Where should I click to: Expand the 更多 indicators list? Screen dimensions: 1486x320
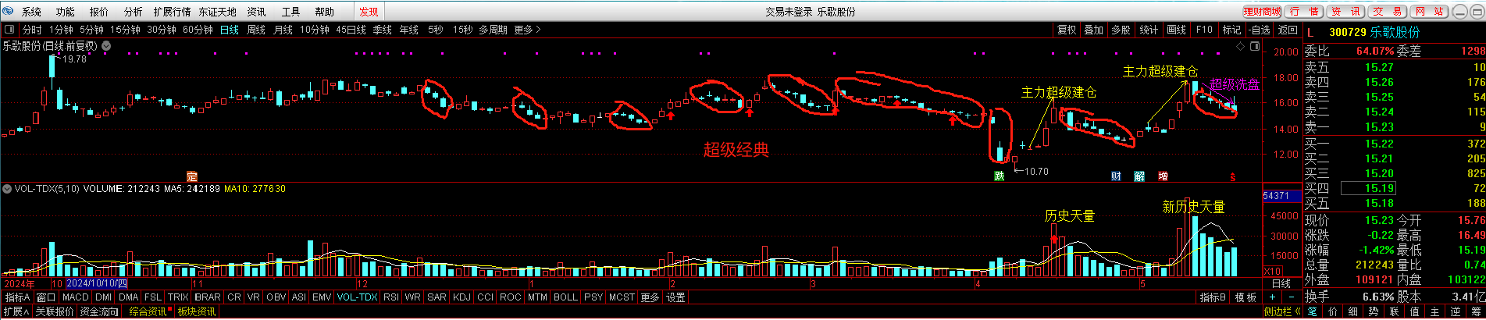(650, 297)
